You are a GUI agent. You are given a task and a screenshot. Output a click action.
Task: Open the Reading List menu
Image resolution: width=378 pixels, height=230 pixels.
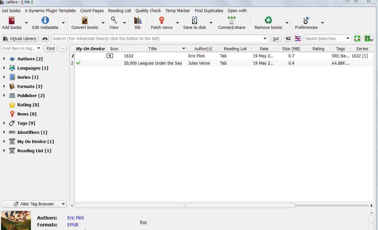coord(119,10)
